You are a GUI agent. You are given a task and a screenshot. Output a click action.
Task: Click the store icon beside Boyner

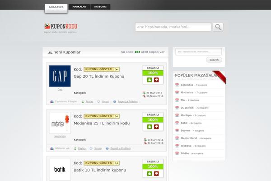pyautogui.click(x=177, y=130)
